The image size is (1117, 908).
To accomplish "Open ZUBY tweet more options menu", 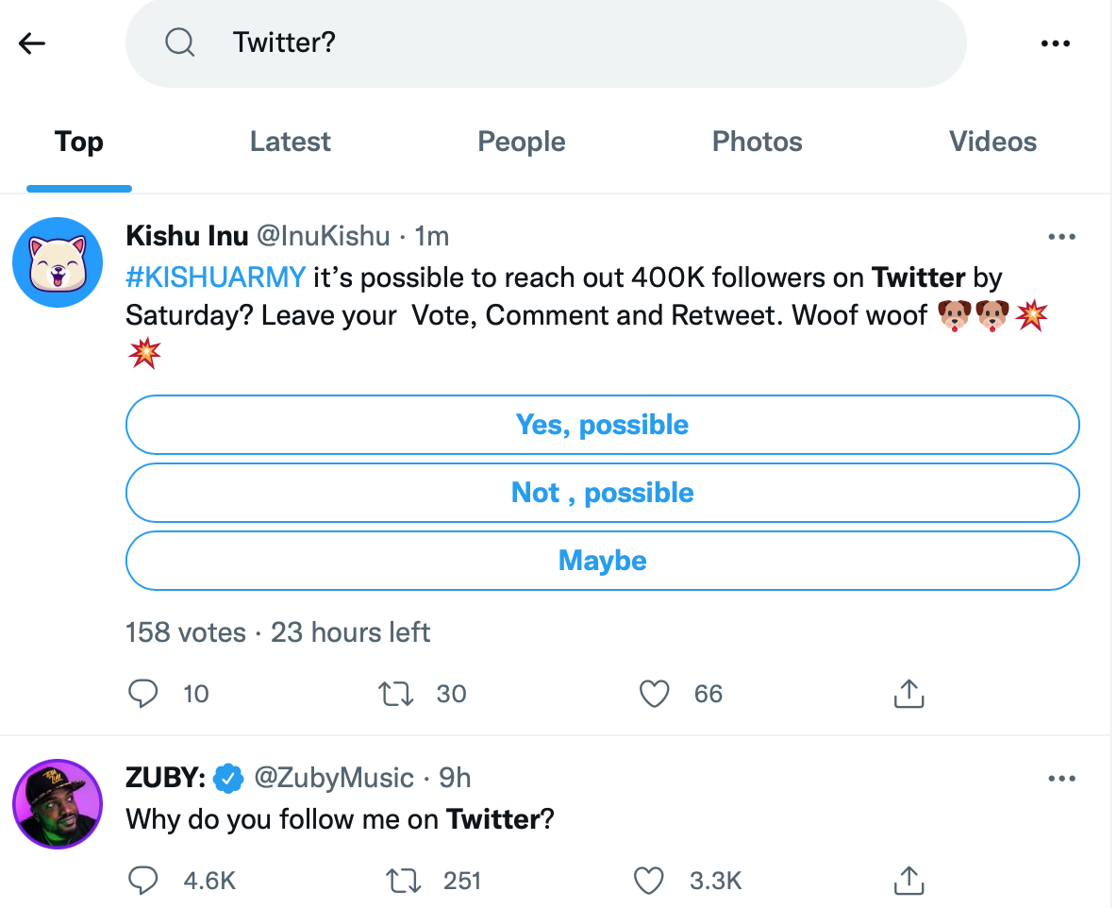I will 1061,779.
